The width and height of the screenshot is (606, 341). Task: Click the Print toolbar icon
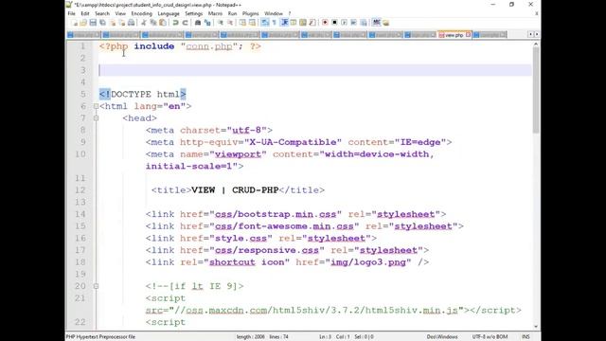click(131, 23)
